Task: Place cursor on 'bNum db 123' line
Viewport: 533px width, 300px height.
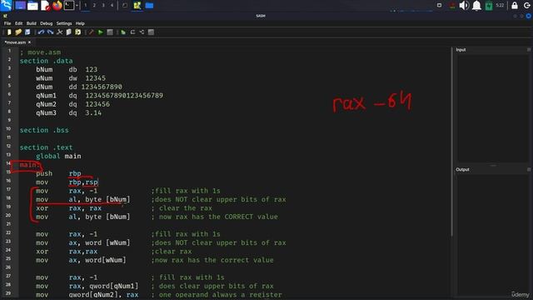Action: (x=67, y=69)
